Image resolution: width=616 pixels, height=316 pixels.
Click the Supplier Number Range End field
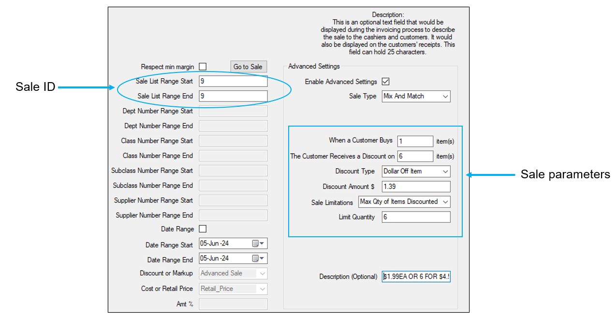pyautogui.click(x=233, y=215)
